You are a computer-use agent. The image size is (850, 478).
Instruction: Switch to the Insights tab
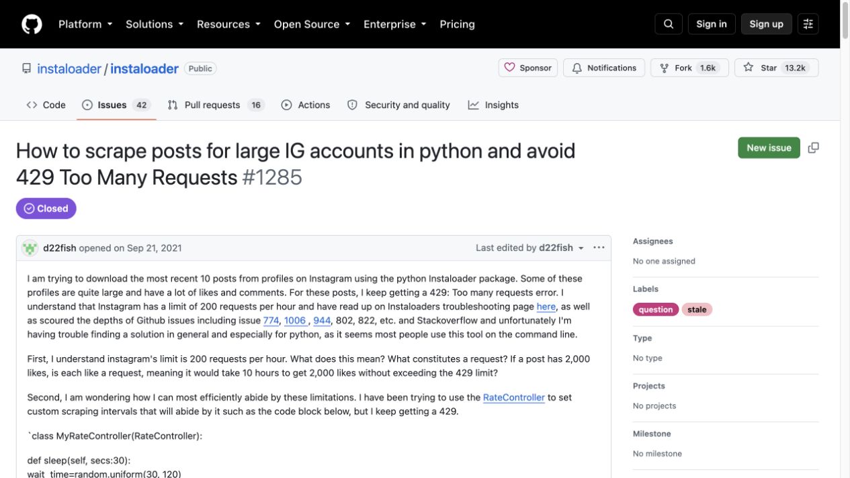(x=493, y=105)
